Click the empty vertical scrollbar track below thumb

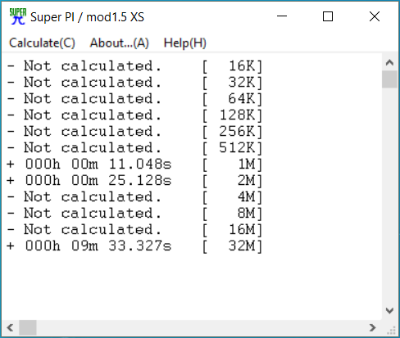pos(389,195)
